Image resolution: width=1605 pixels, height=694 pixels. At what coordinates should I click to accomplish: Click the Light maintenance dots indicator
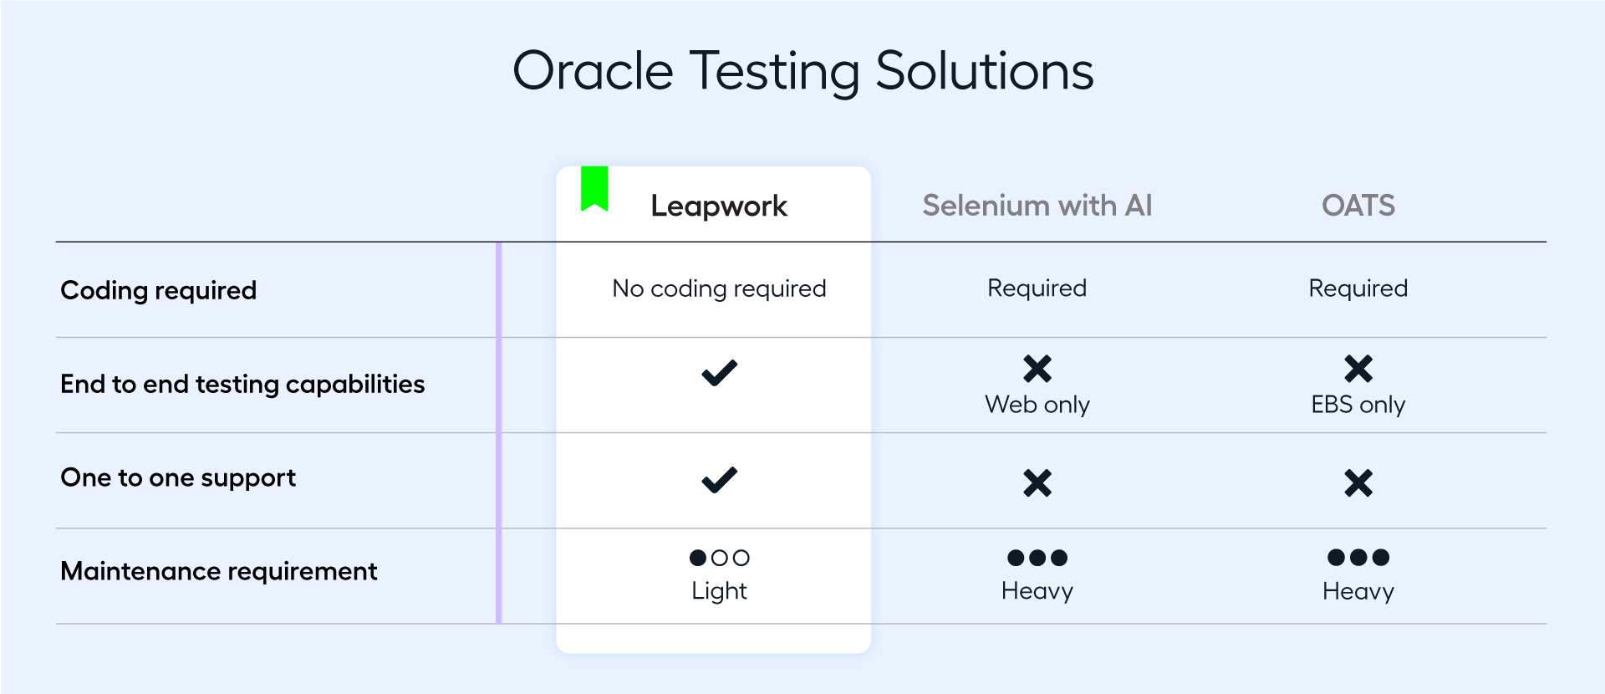[x=719, y=558]
